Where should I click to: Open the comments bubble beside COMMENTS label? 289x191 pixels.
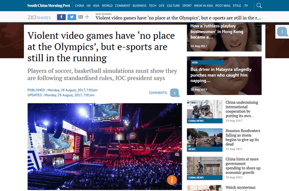tap(175, 93)
